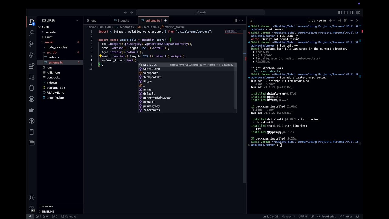Click the Prettier status bar item

pyautogui.click(x=346, y=217)
